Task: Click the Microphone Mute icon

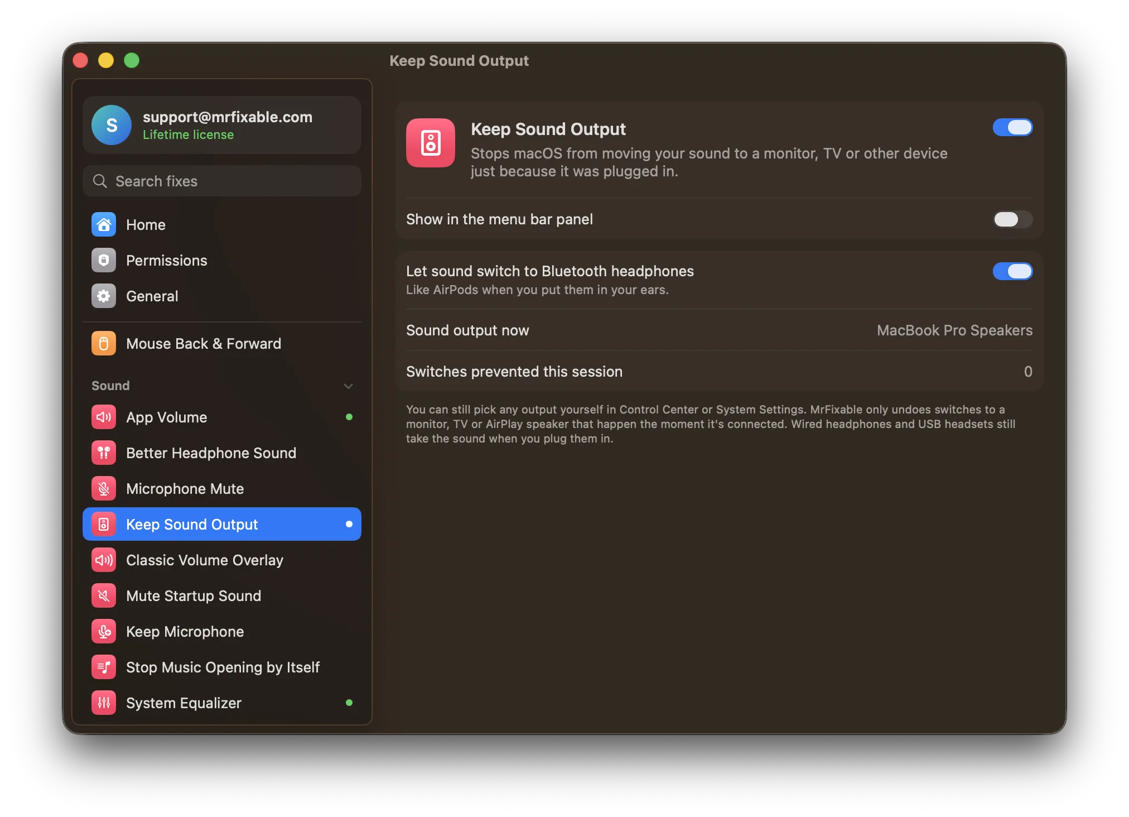Action: [x=104, y=488]
